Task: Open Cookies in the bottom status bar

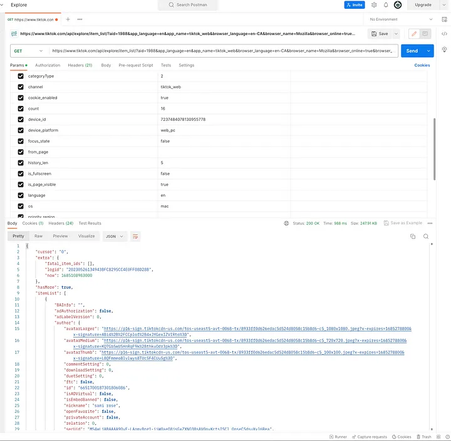Action: pos(402,437)
